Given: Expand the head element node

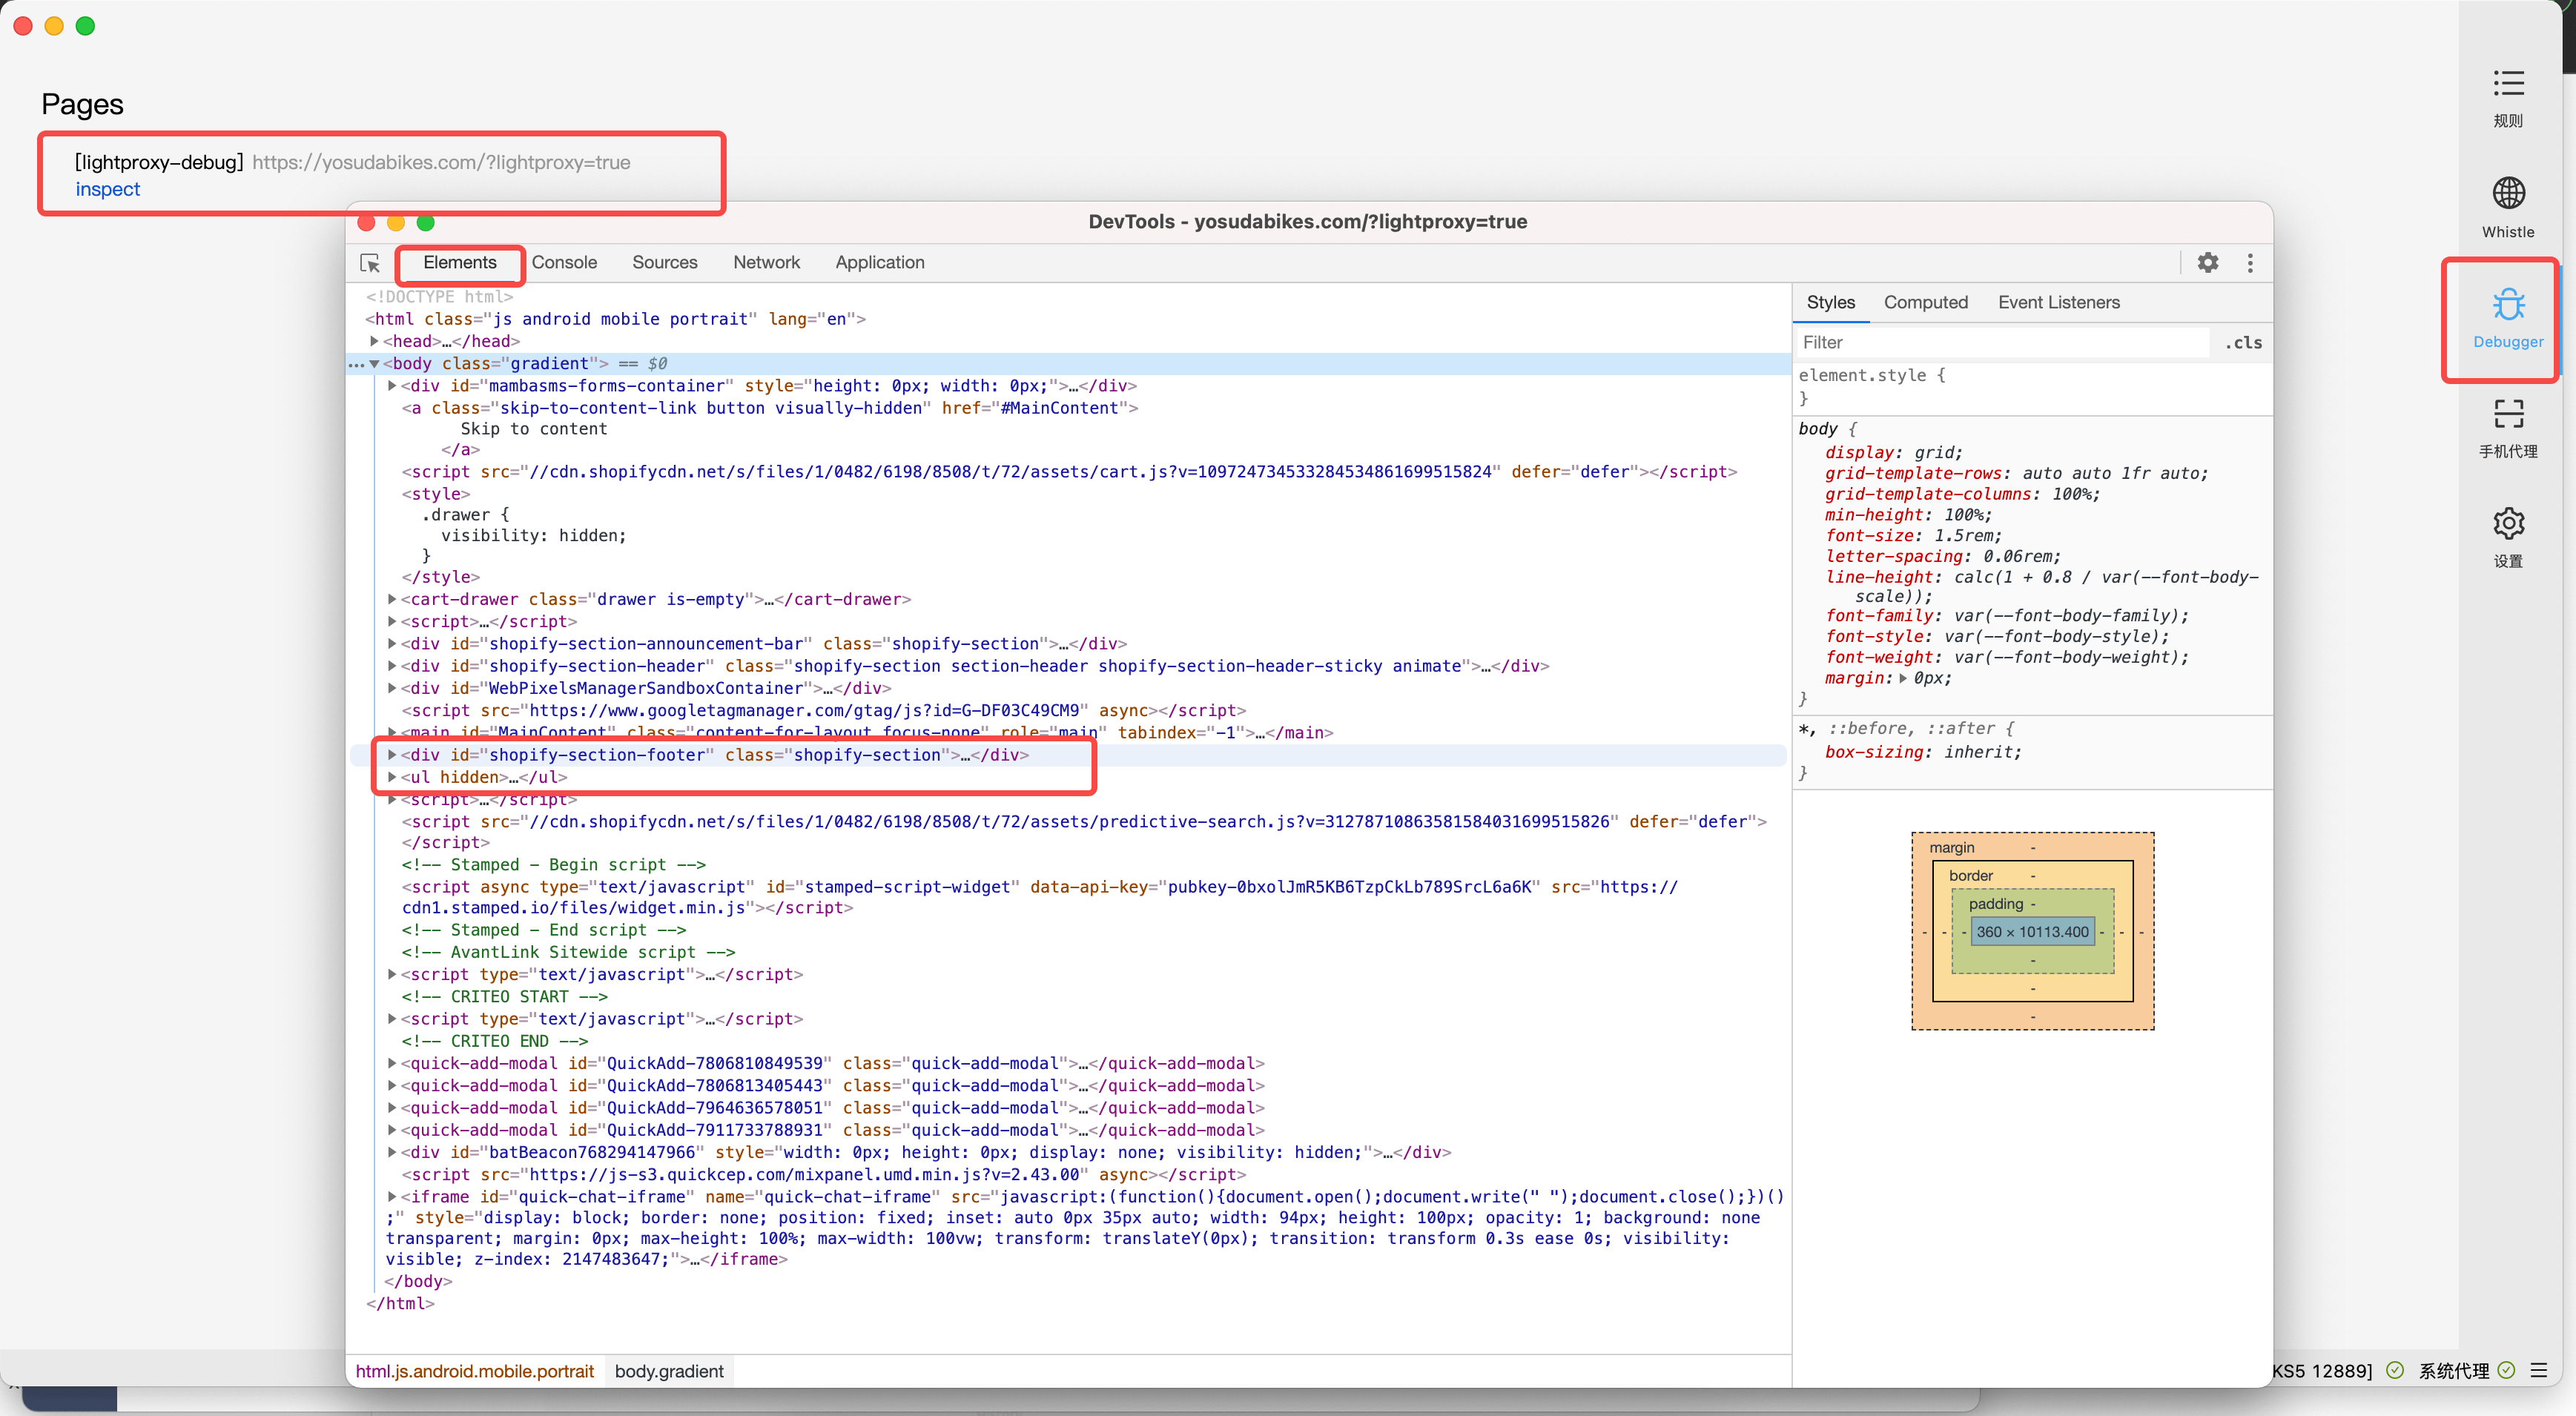Looking at the screenshot, I should pyautogui.click(x=375, y=341).
